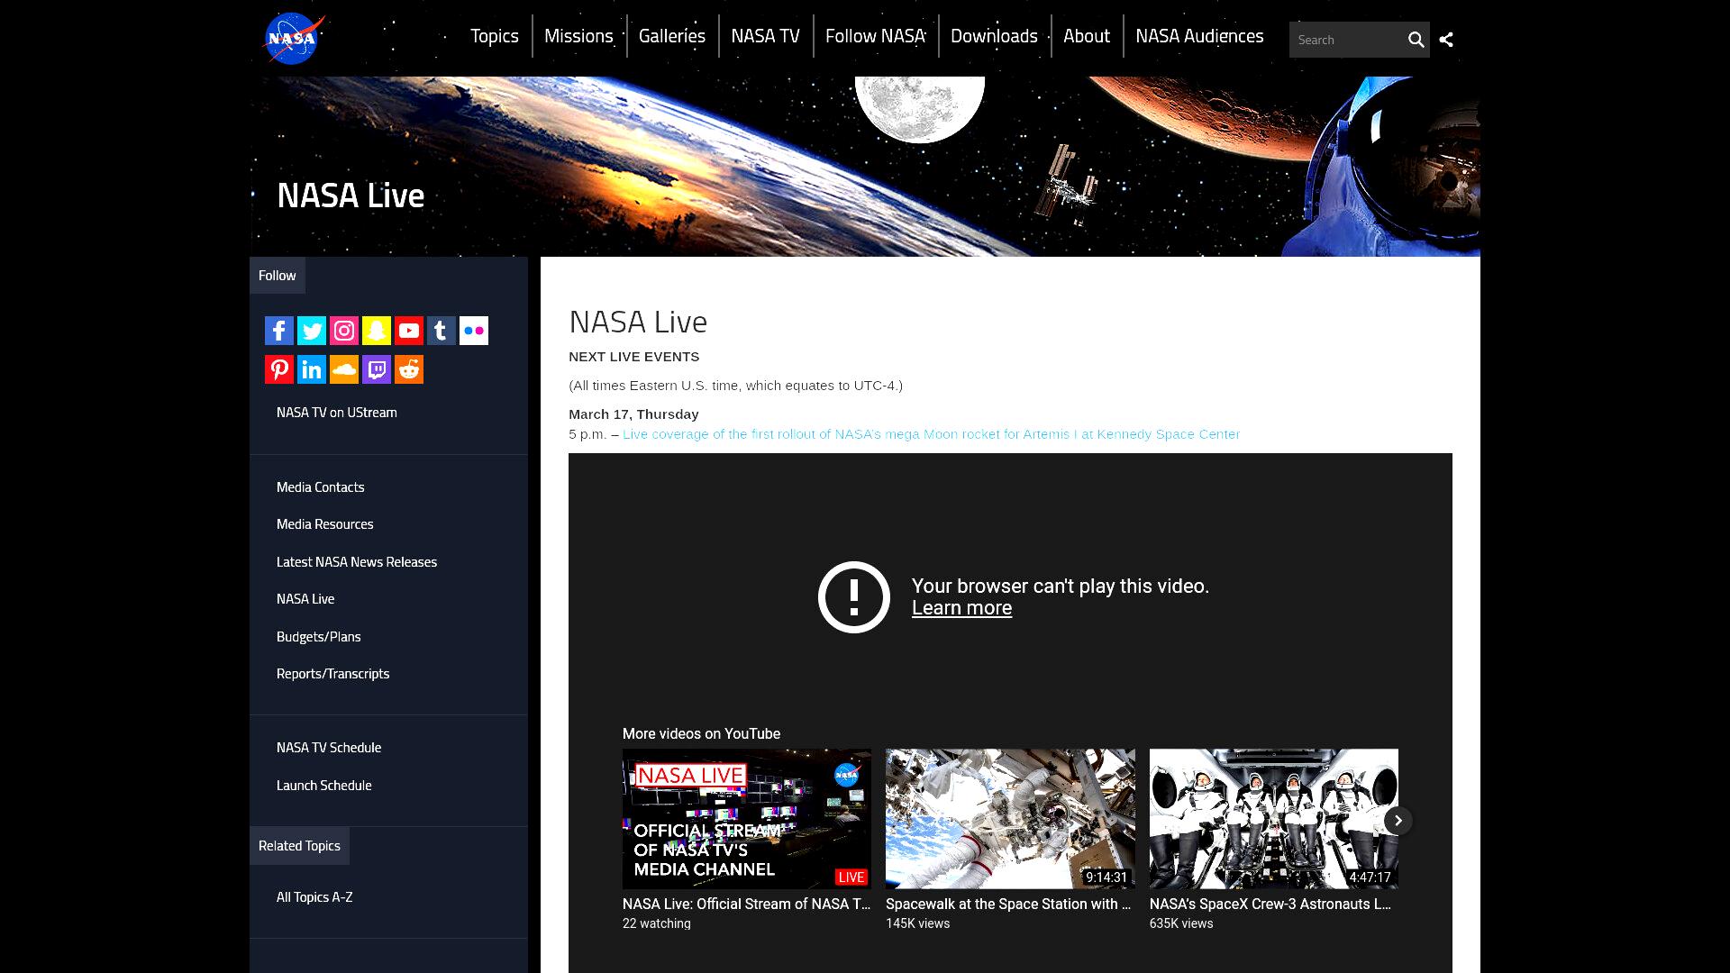Click Learn more about video error
1730x973 pixels.
coord(961,608)
